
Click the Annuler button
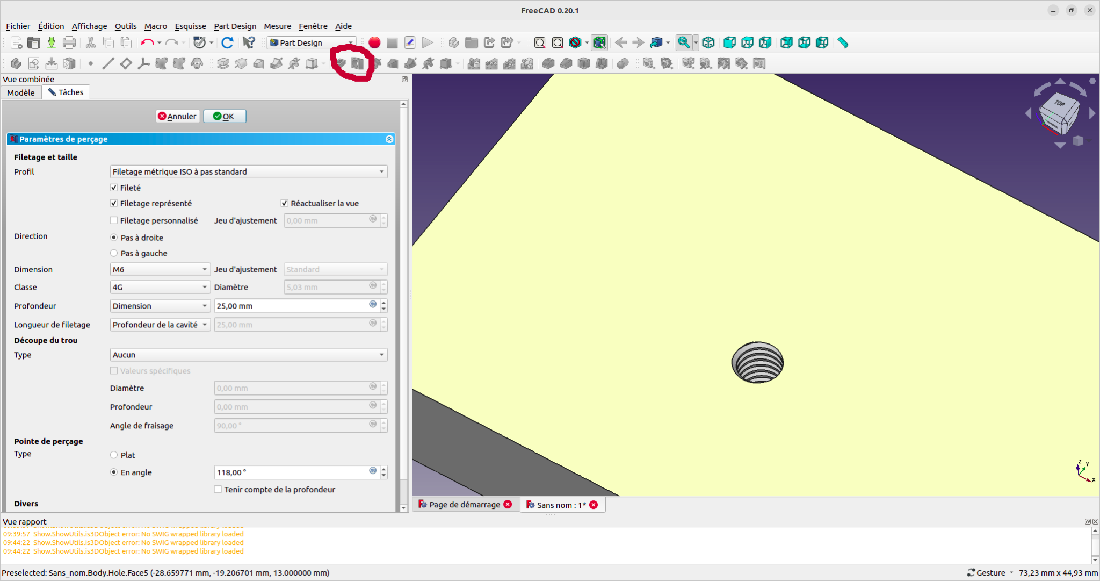[177, 116]
